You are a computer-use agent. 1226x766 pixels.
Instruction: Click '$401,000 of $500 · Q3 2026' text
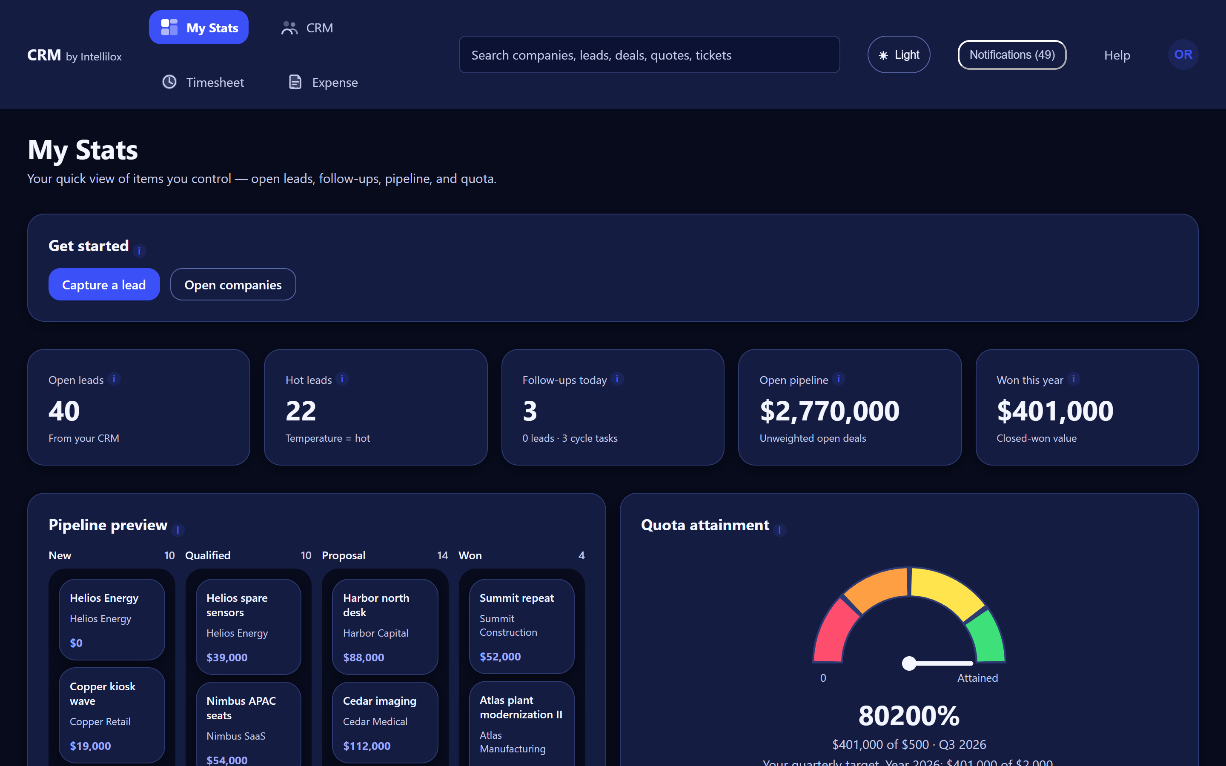coord(909,744)
